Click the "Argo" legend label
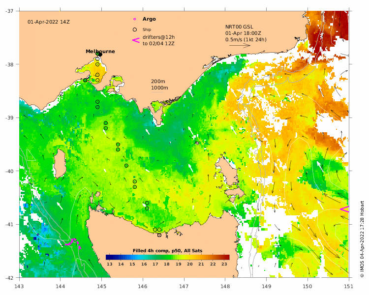Screen dimensions: 369x295 (149, 19)
